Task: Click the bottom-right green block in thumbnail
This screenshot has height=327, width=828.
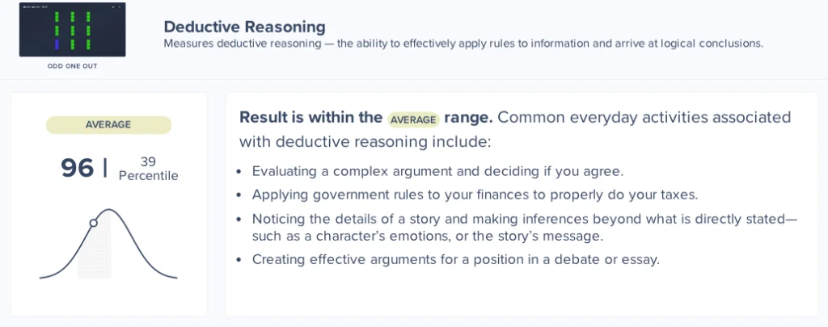Action: coord(88,45)
